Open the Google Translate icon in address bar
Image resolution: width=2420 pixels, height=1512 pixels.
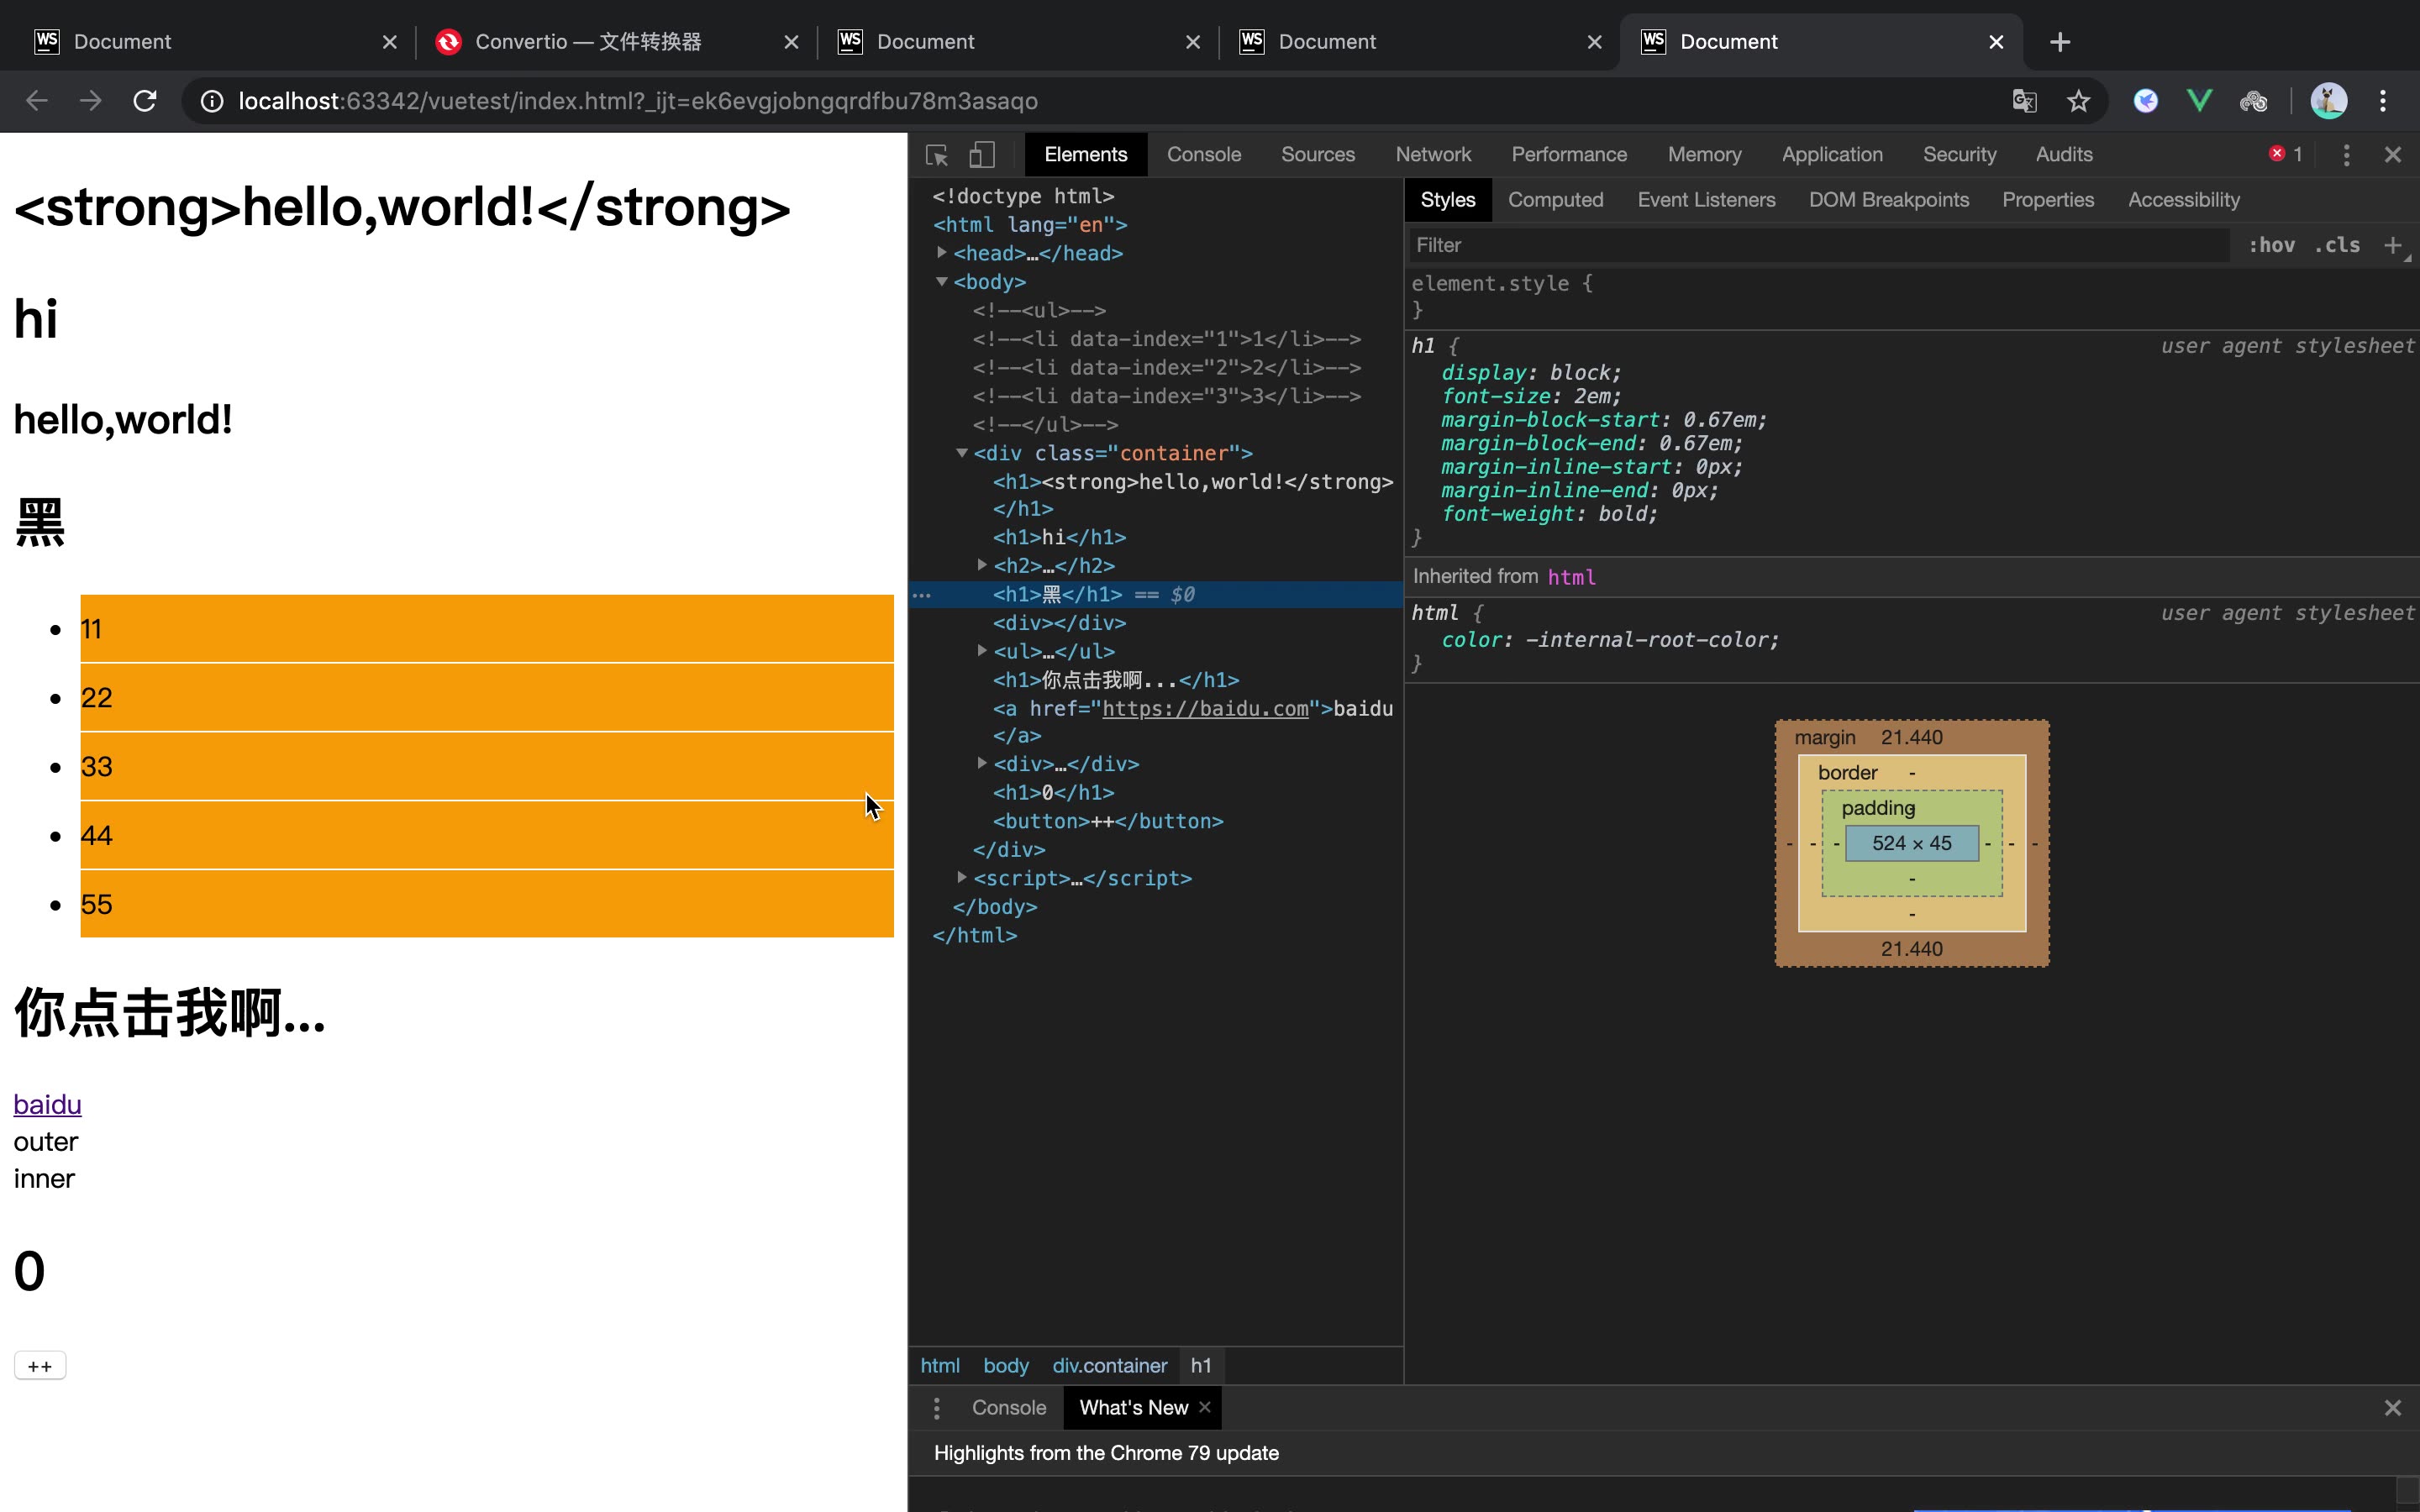pos(2025,101)
